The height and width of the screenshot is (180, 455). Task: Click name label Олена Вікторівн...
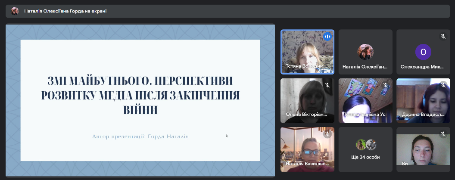[x=306, y=115]
